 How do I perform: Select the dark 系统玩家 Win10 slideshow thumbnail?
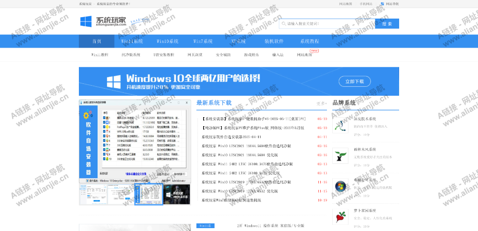176,194
